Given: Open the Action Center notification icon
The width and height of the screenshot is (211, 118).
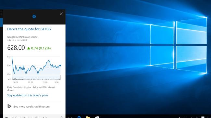Looking at the screenshot, I should tap(203, 117).
